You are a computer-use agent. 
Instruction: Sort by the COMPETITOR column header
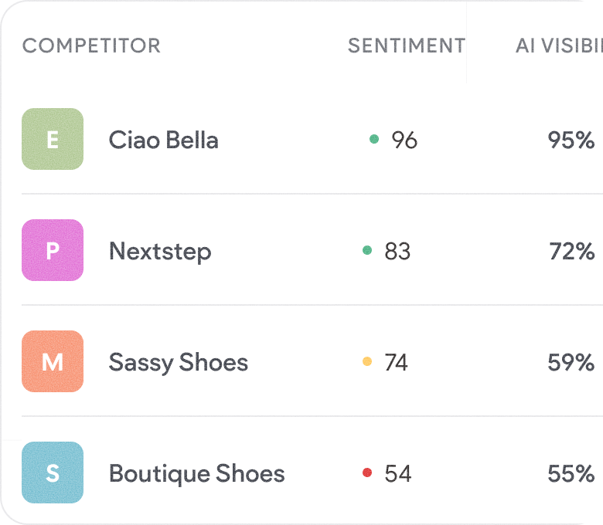[91, 46]
